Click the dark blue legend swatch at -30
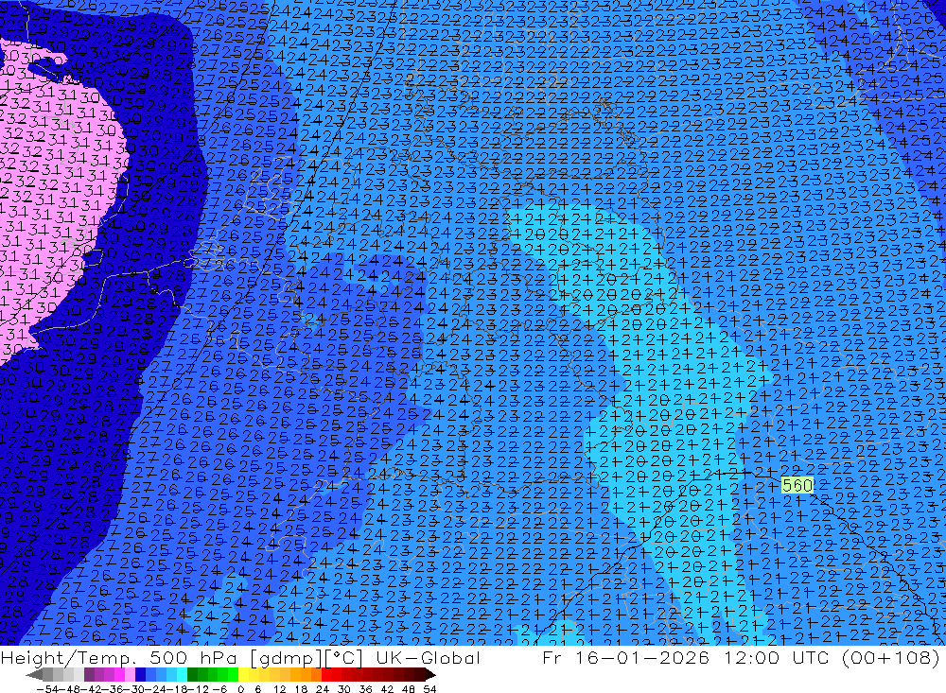This screenshot has width=946, height=693. [140, 674]
